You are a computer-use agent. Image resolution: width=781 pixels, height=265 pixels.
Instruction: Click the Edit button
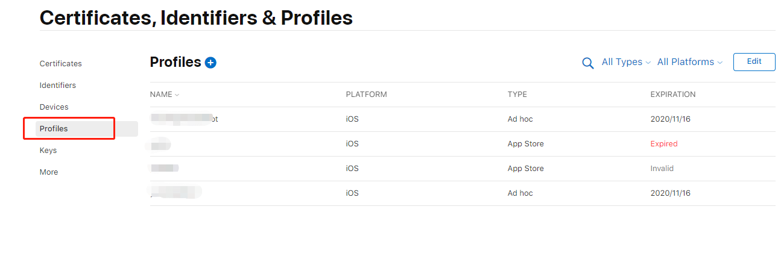coord(754,61)
